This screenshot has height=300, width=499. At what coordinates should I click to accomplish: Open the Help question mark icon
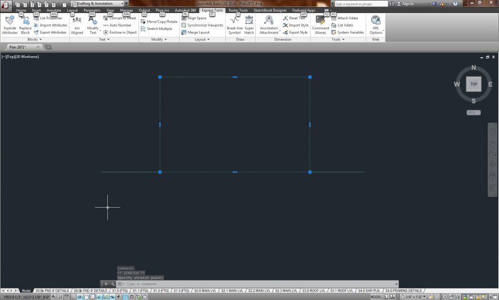[455, 4]
